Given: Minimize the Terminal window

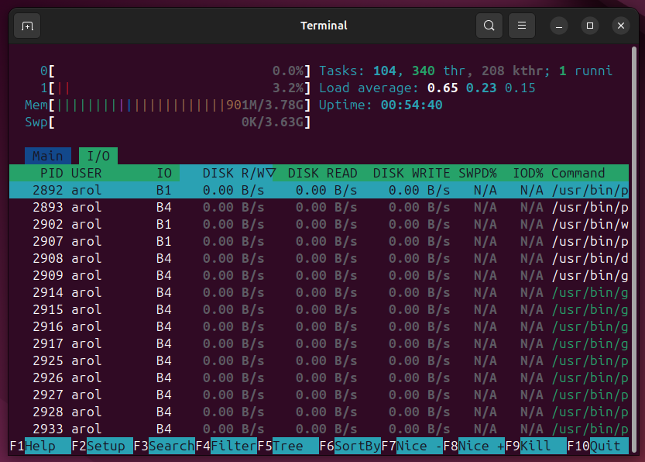Looking at the screenshot, I should point(558,26).
